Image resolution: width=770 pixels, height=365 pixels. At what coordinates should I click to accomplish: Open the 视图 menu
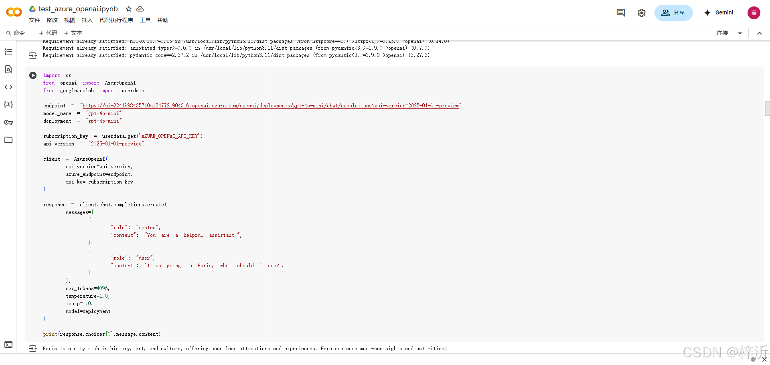coord(70,20)
